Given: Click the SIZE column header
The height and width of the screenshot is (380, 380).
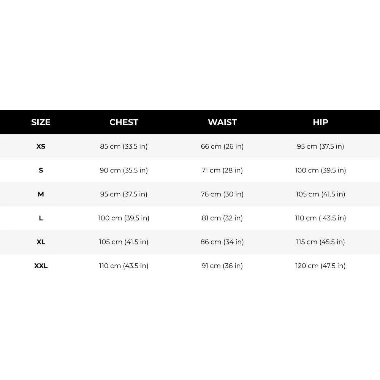Looking at the screenshot, I should [41, 122].
